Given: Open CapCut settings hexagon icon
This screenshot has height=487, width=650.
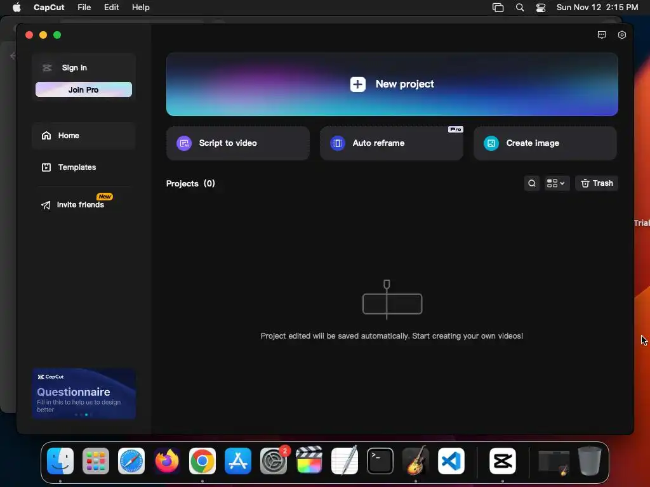Looking at the screenshot, I should (622, 35).
